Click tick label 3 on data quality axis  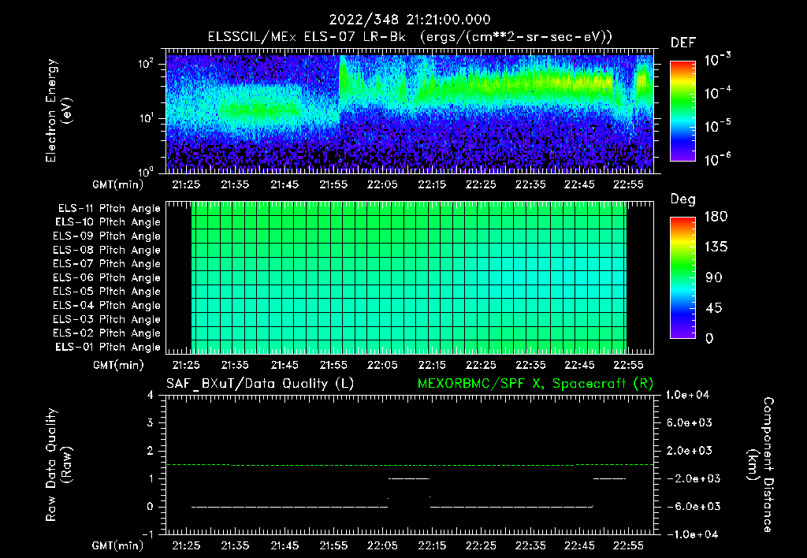pos(151,423)
